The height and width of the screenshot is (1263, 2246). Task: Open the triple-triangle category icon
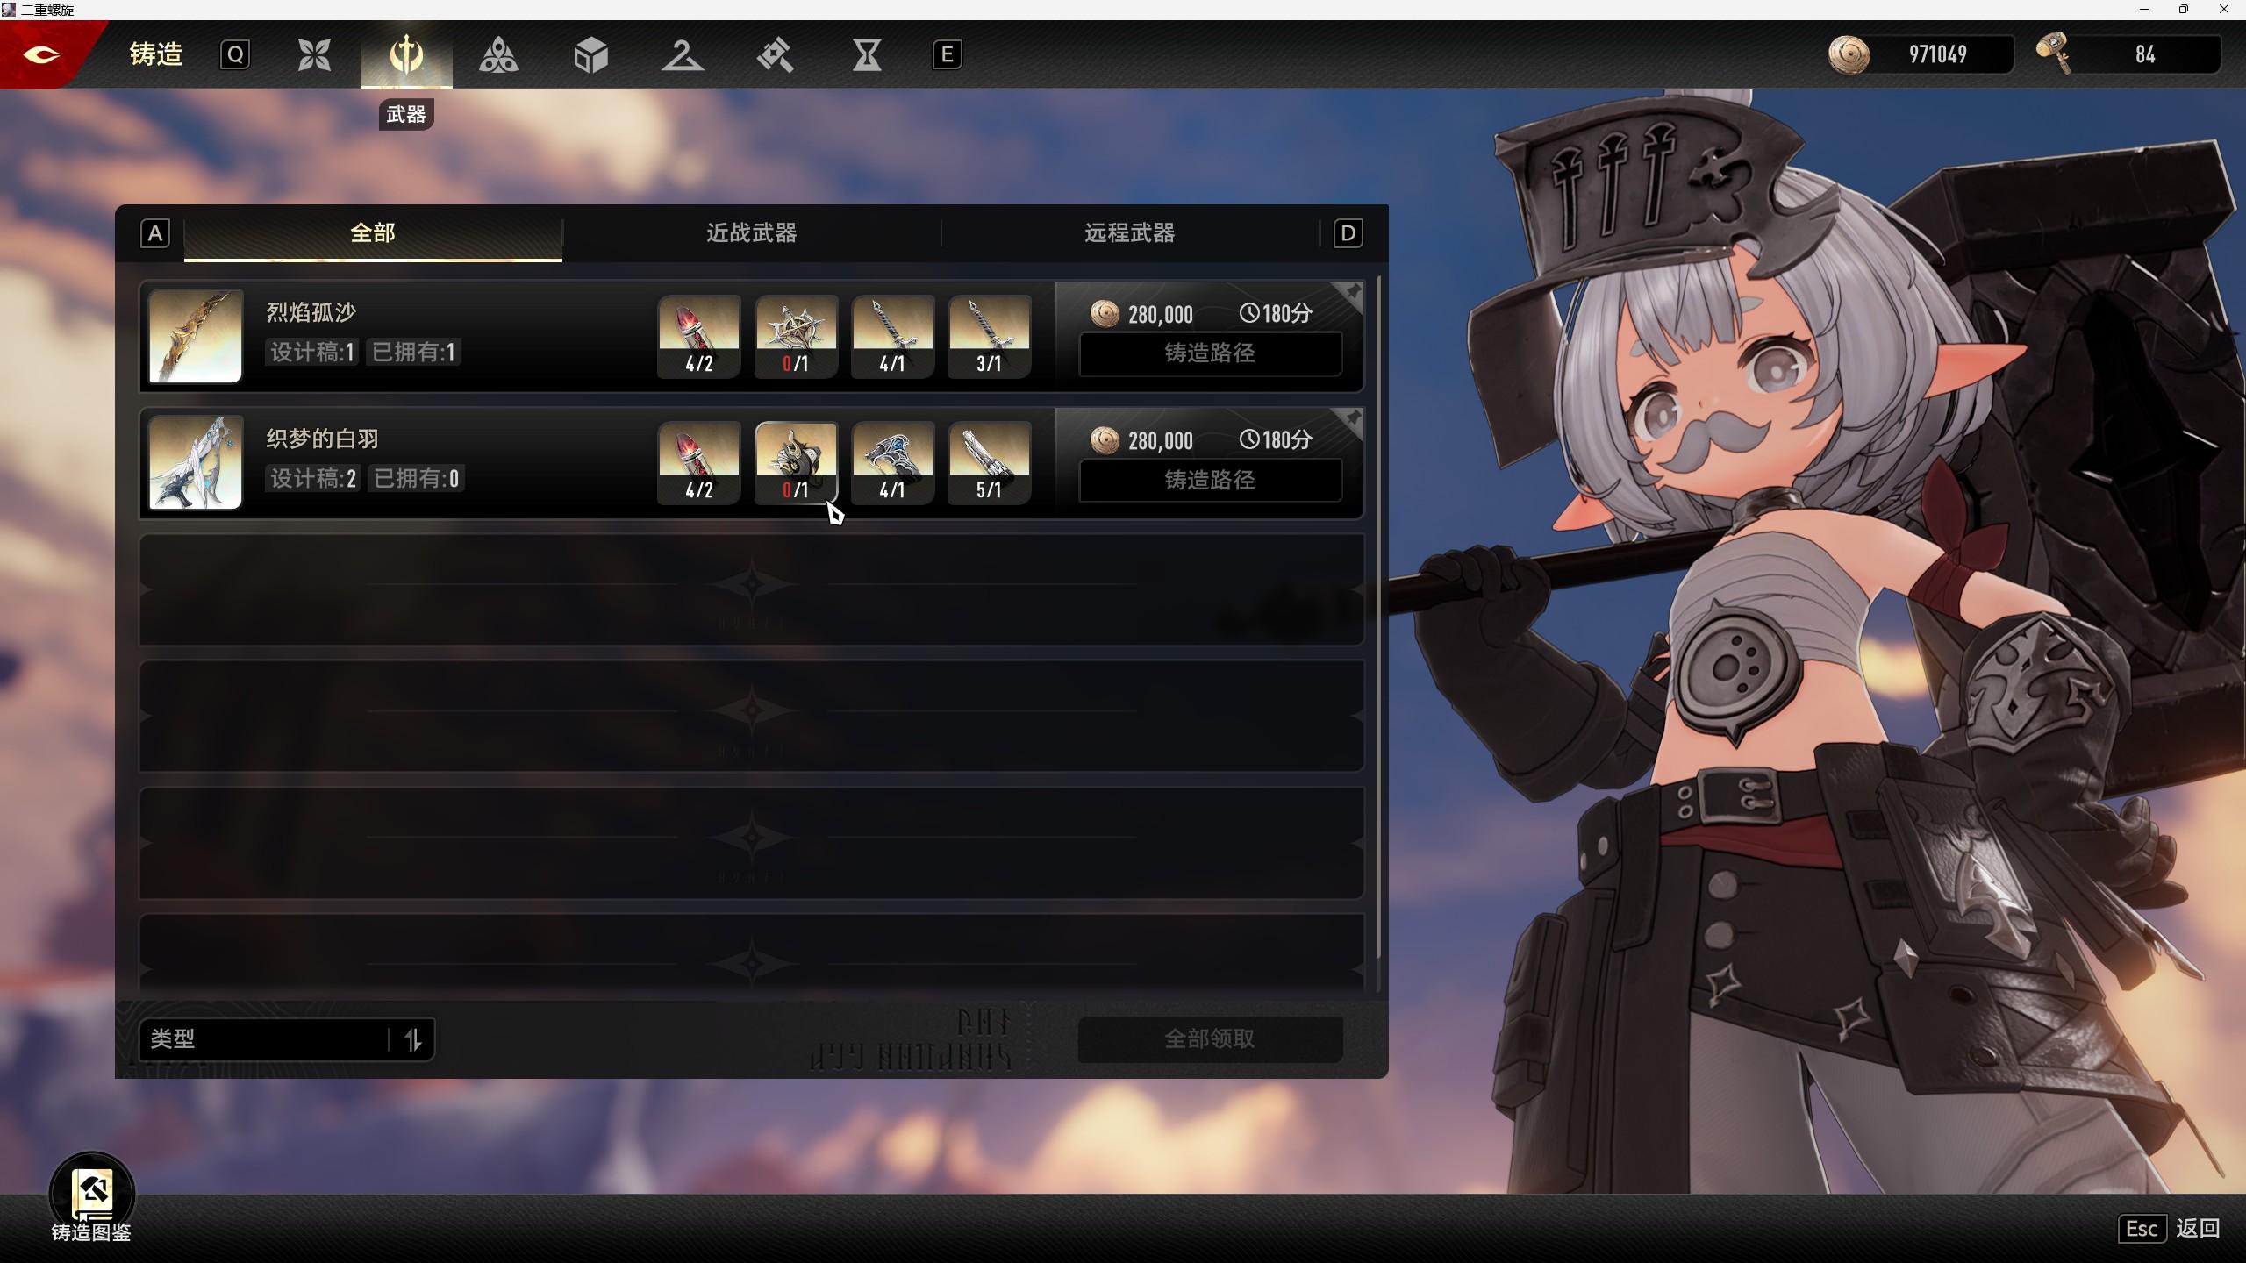click(498, 55)
